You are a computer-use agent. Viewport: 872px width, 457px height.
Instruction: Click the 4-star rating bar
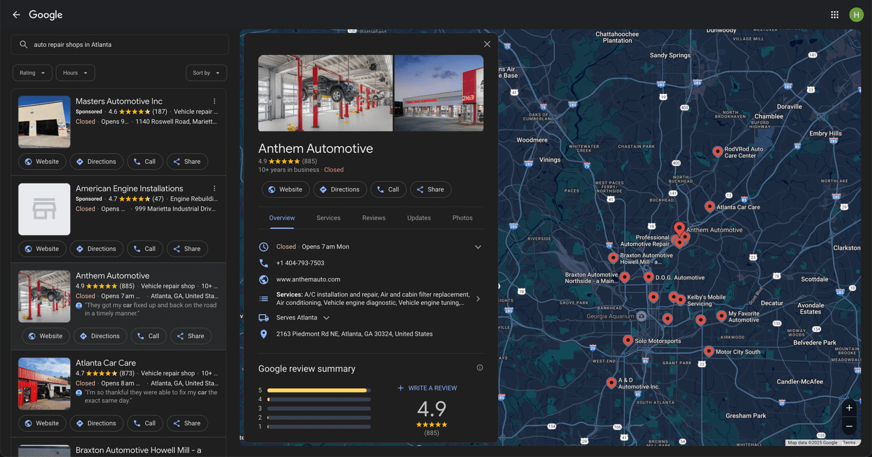tap(319, 400)
